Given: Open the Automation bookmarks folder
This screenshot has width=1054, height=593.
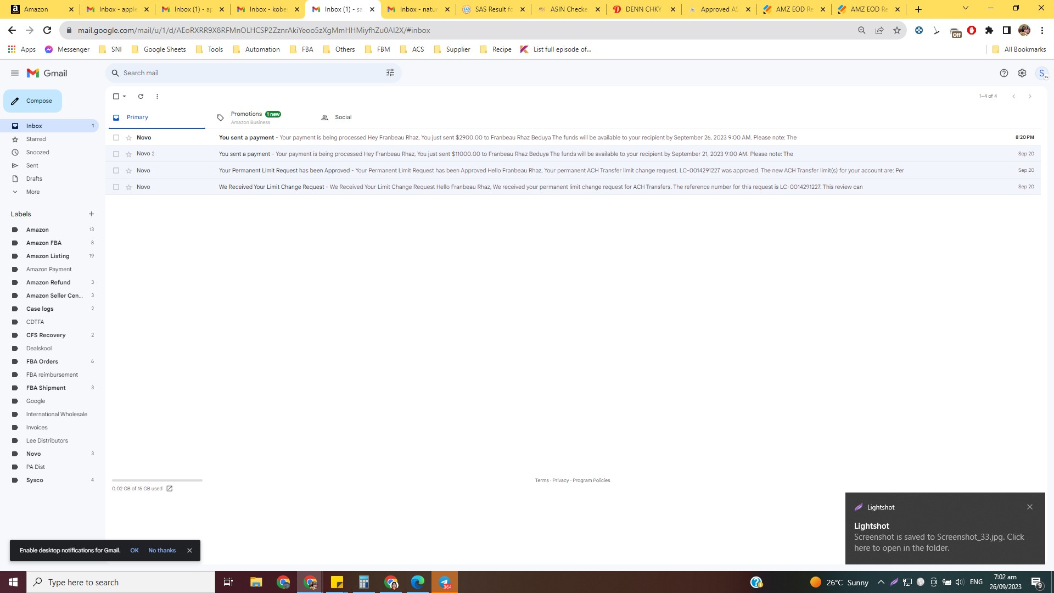Looking at the screenshot, I should (x=256, y=49).
